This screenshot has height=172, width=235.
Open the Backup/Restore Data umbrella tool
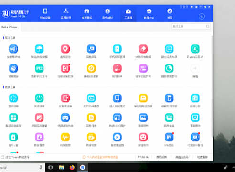[x=39, y=49]
